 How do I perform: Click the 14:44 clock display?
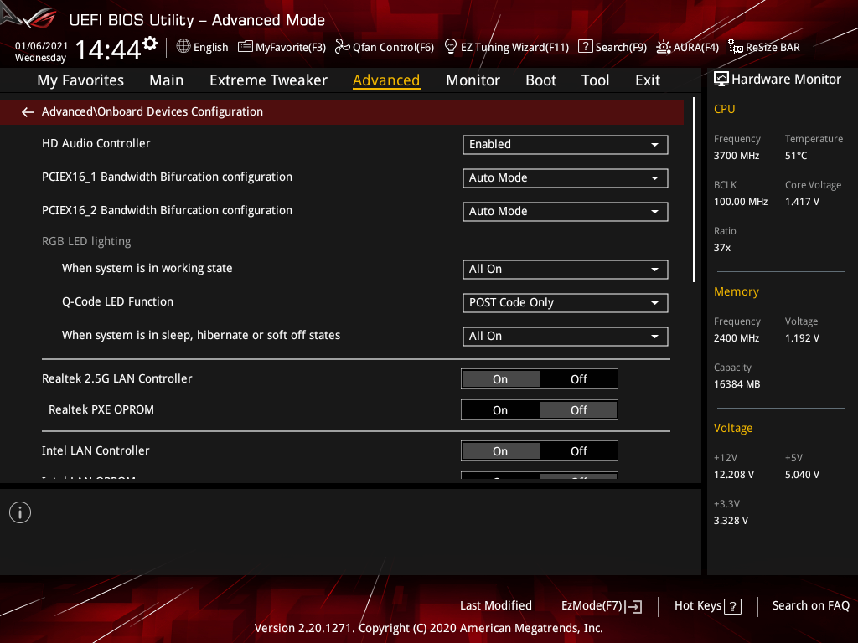pyautogui.click(x=108, y=49)
